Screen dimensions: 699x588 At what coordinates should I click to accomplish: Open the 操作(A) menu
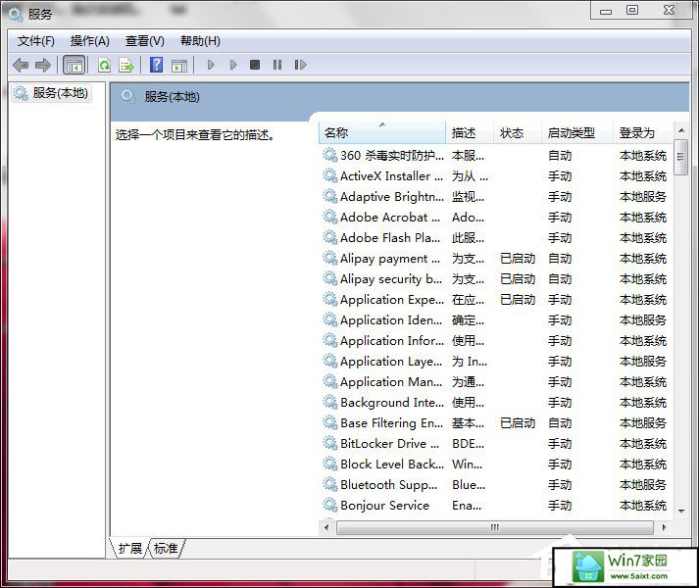click(89, 41)
